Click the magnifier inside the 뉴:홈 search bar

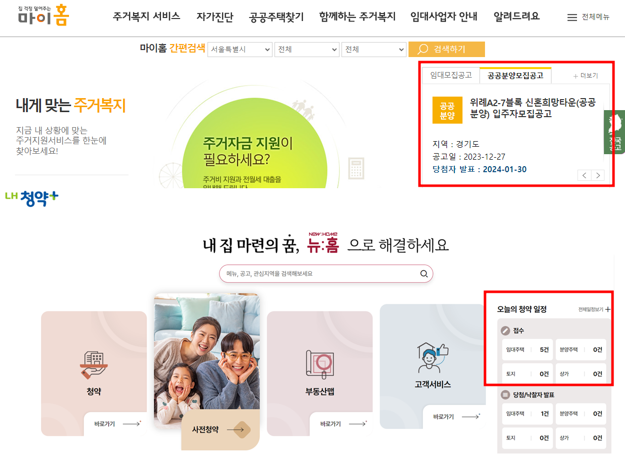[424, 274]
